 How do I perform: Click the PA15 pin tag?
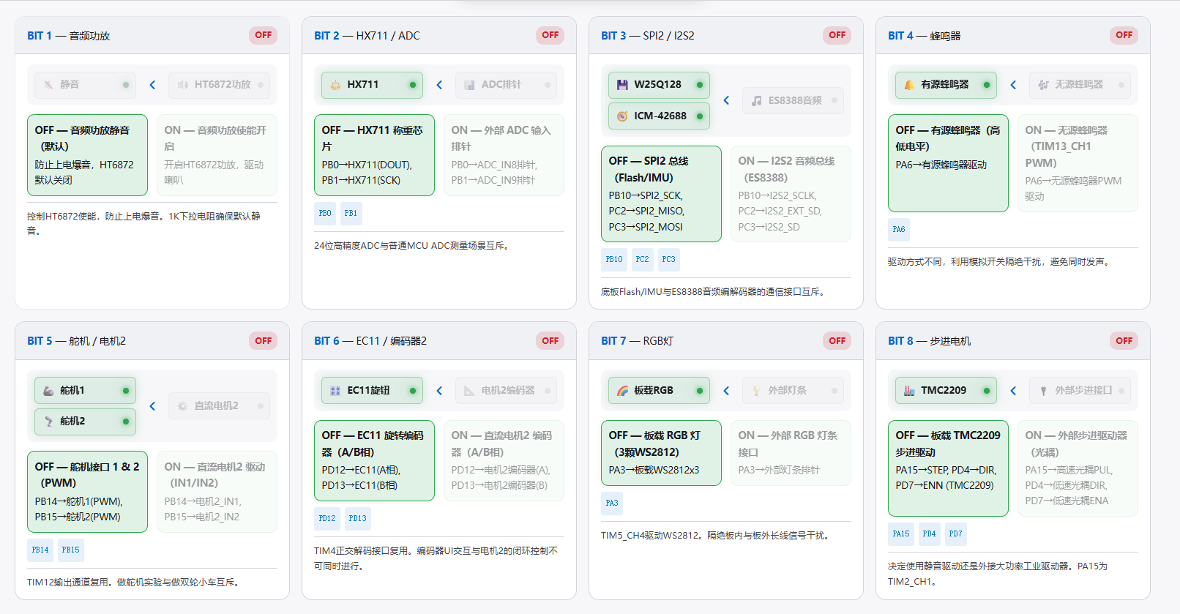tap(901, 534)
